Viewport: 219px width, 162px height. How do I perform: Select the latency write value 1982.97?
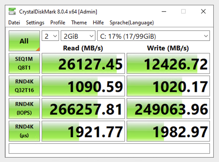tap(168, 131)
